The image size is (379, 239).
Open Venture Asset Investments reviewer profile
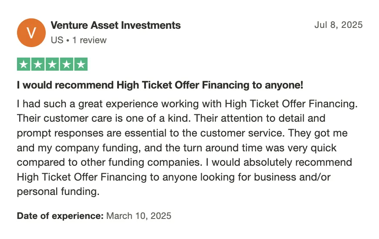115,25
